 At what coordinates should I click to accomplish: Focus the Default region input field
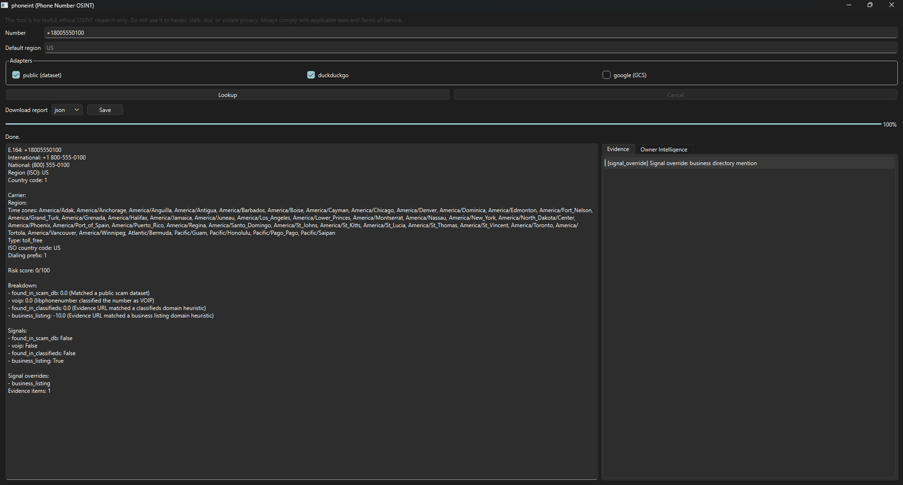tap(471, 48)
